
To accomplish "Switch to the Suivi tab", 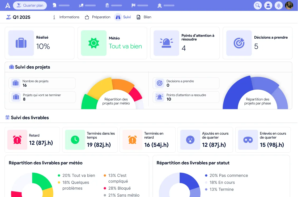I will tap(123, 17).
